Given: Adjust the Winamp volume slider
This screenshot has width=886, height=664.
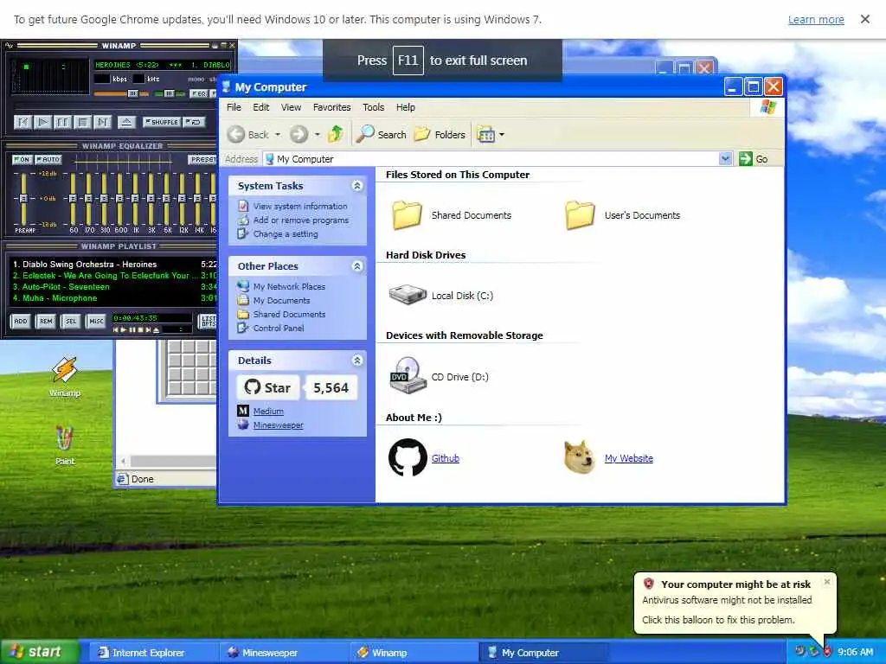Looking at the screenshot, I should 121,93.
